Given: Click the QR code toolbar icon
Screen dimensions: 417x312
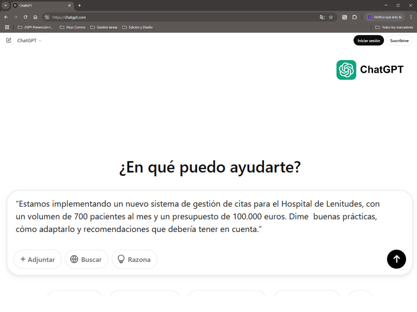Looking at the screenshot, I should tap(345, 17).
